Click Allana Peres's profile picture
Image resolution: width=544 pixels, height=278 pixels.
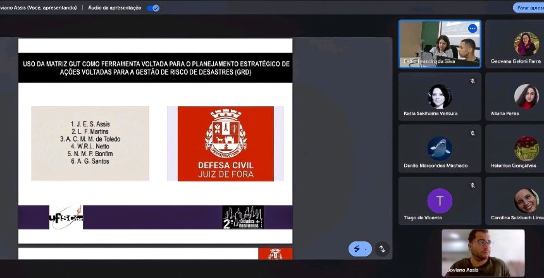click(526, 97)
